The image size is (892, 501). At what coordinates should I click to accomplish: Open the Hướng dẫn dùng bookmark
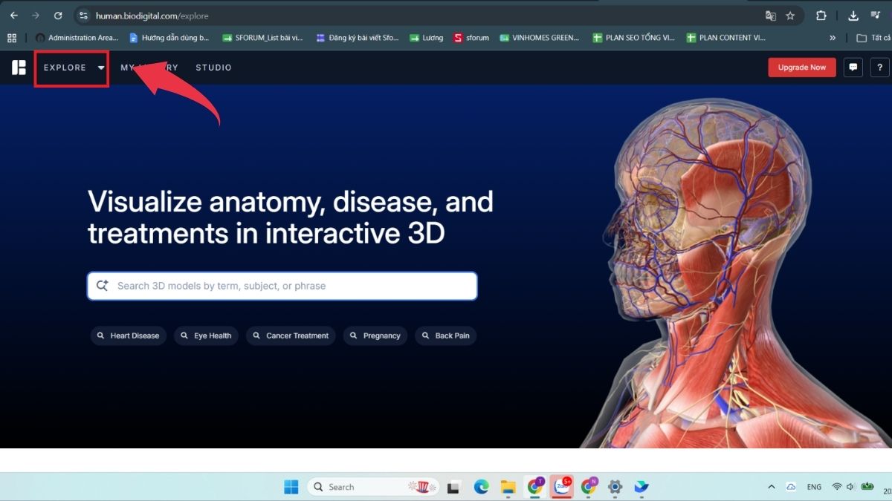tap(169, 38)
